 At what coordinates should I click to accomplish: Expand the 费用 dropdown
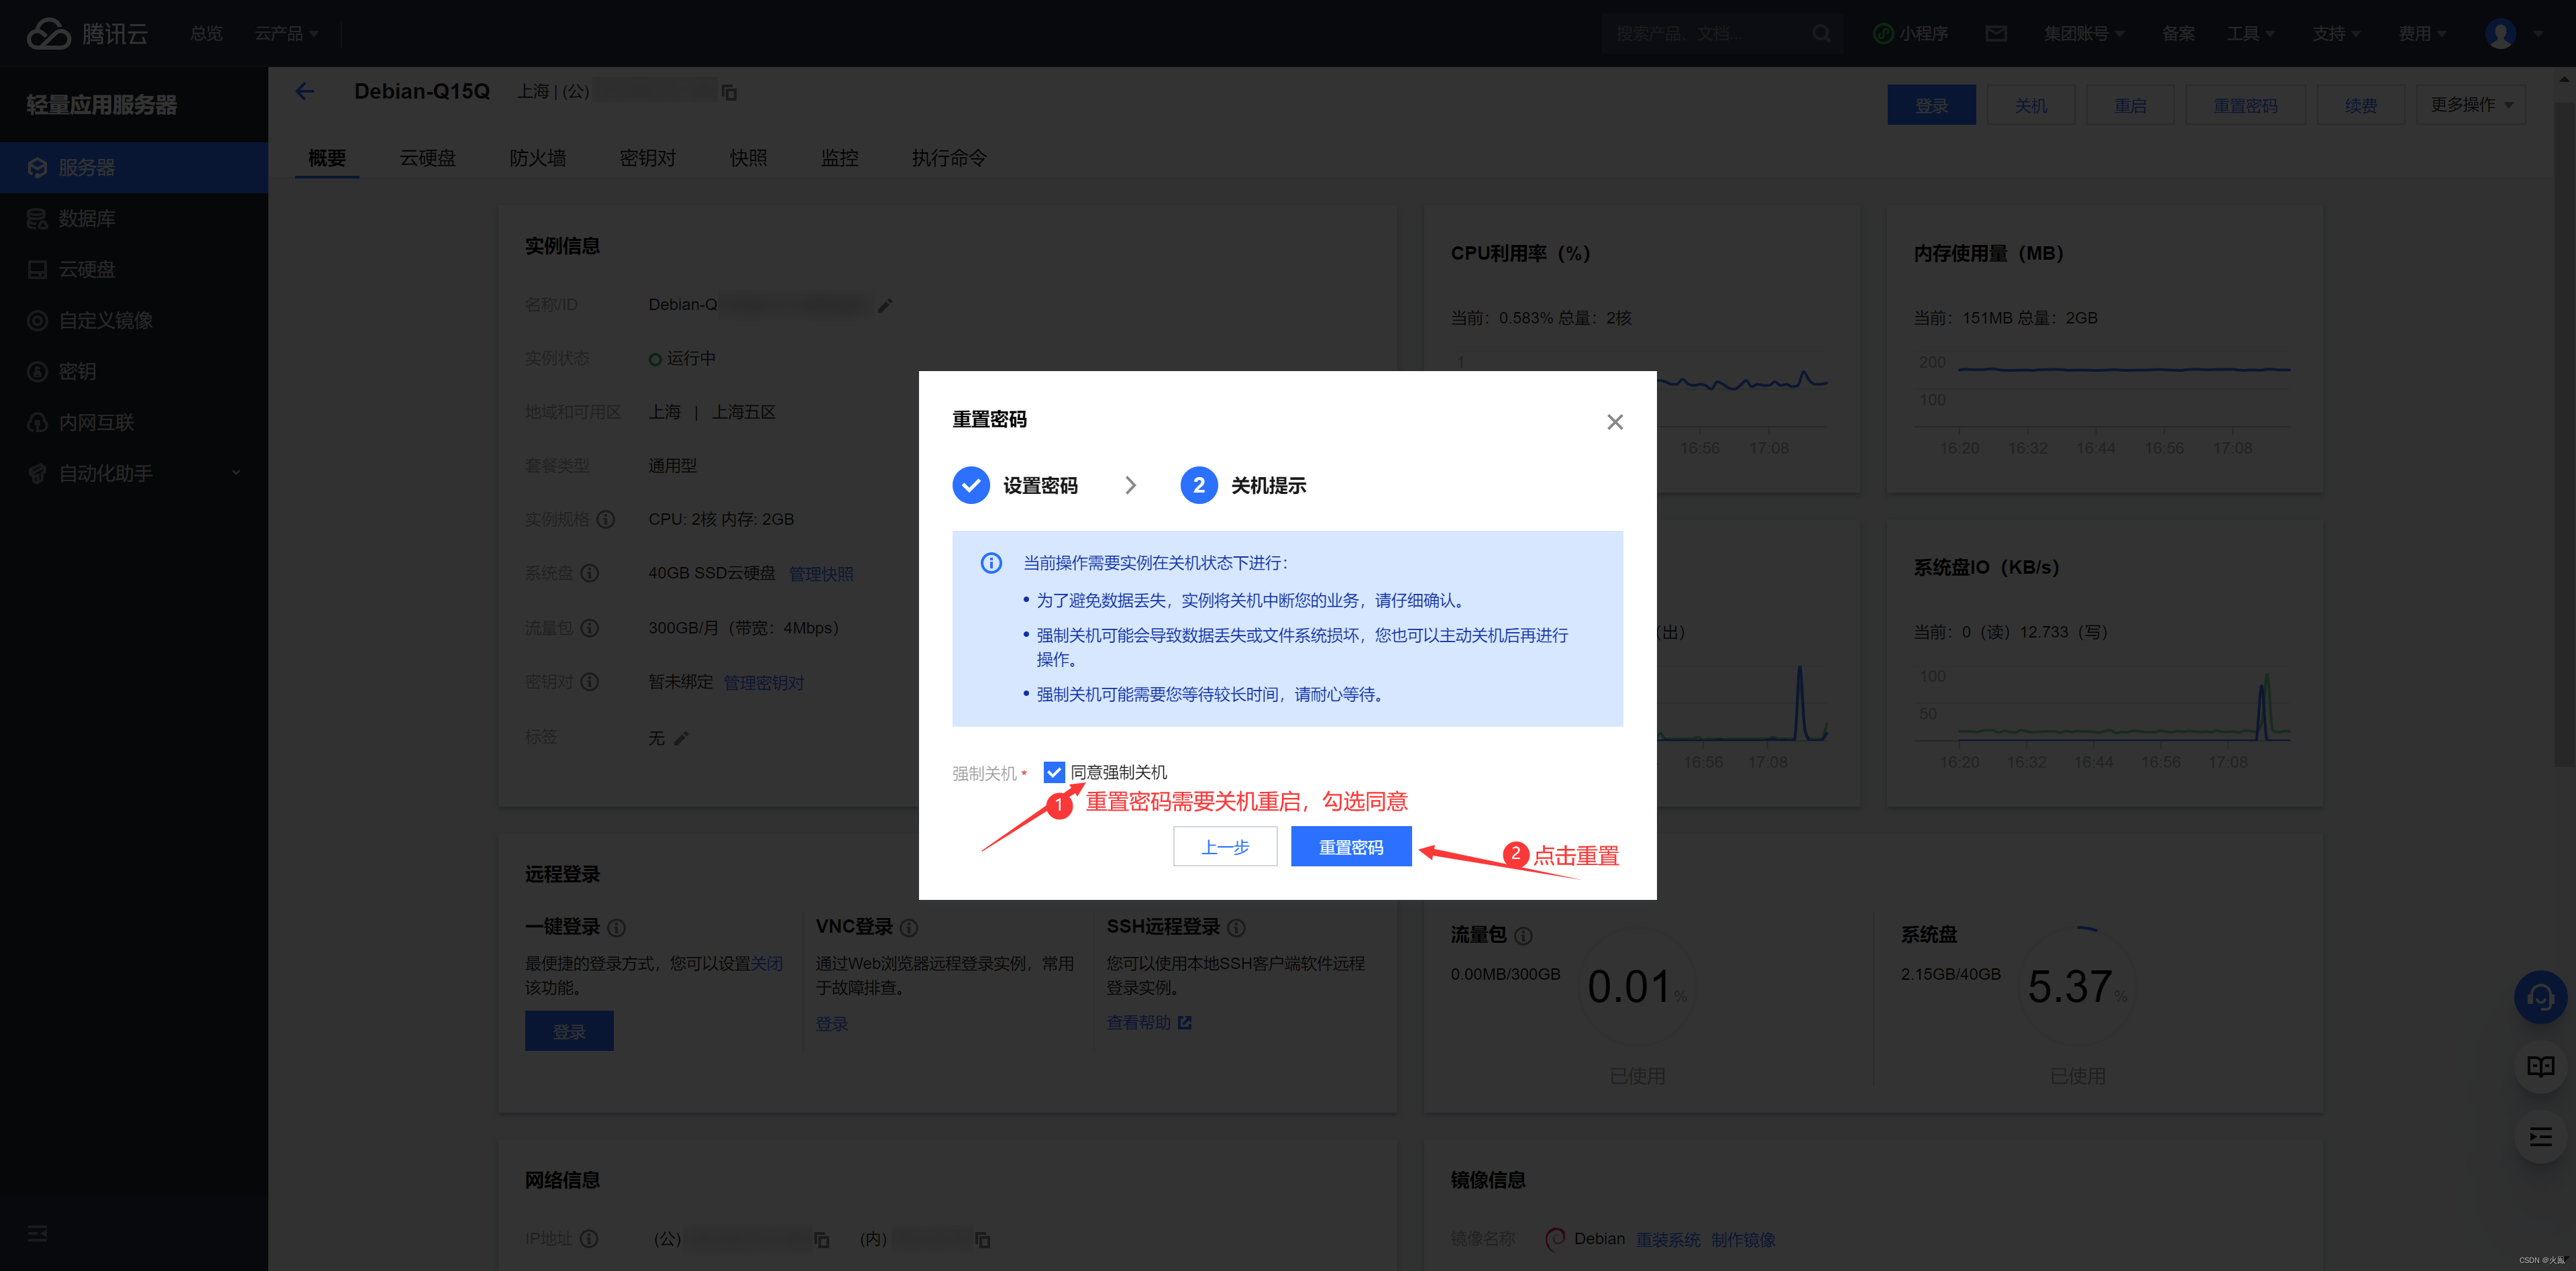point(2422,34)
